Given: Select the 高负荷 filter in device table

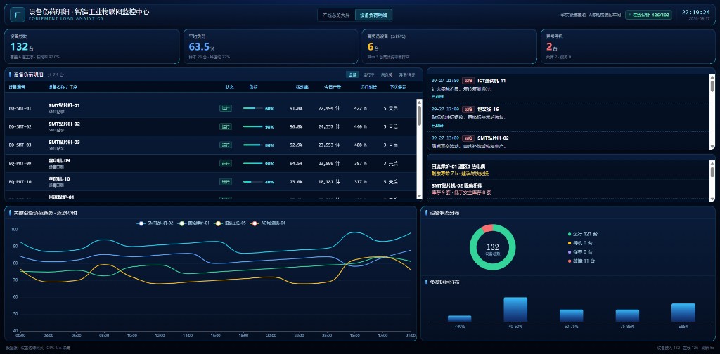Looking at the screenshot, I should click(387, 74).
